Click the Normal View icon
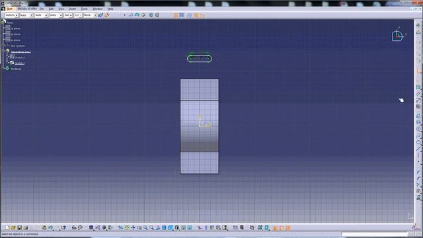 coord(158,228)
